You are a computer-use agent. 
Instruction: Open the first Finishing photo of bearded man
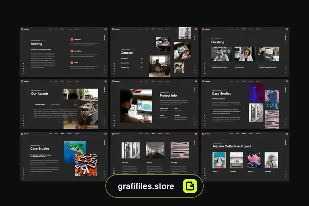(222, 54)
